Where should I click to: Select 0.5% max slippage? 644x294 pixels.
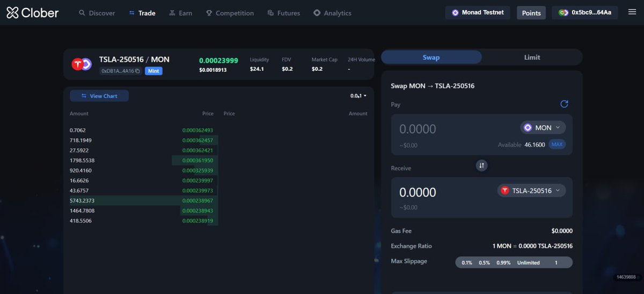[485, 262]
